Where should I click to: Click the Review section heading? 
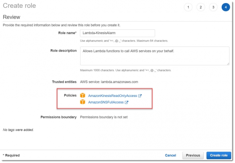pos(11,17)
